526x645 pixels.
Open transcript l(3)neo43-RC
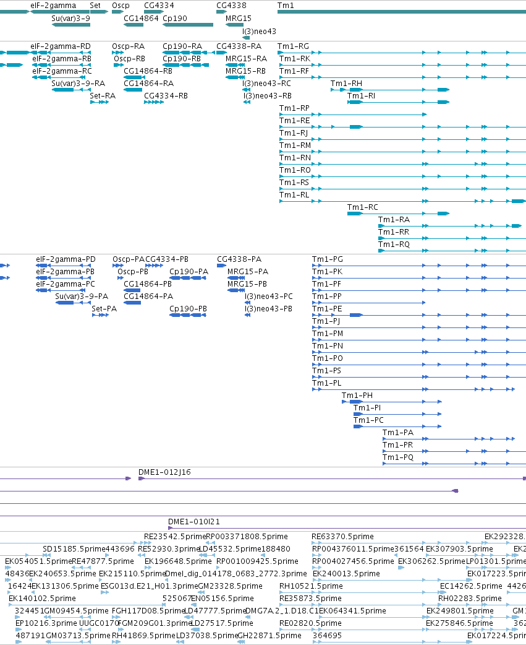[266, 84]
